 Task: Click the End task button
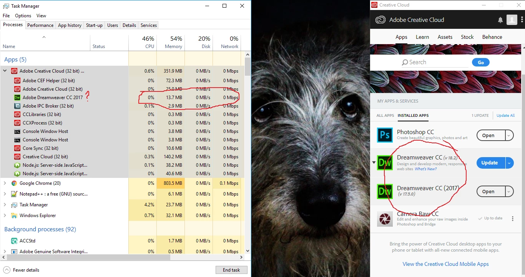coord(231,270)
